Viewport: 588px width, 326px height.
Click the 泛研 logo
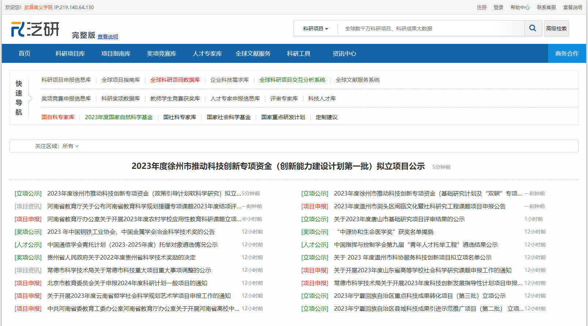point(35,29)
